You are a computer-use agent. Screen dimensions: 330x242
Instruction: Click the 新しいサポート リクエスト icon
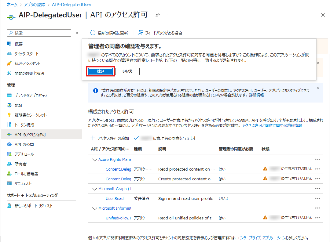tap(9, 206)
